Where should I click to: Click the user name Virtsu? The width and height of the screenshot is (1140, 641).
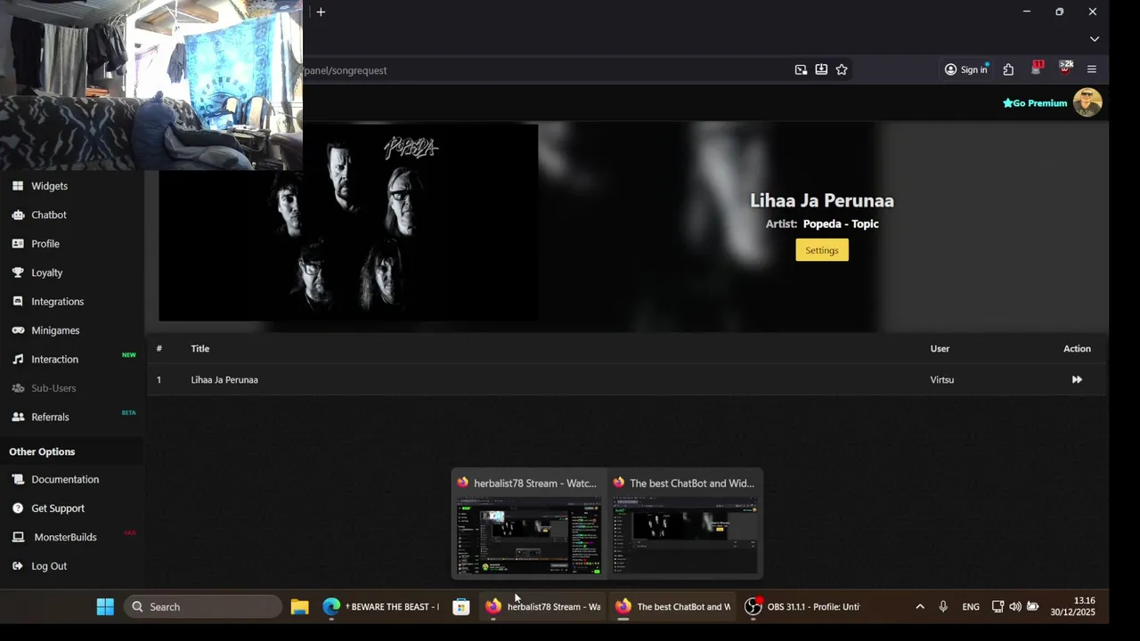pos(942,379)
